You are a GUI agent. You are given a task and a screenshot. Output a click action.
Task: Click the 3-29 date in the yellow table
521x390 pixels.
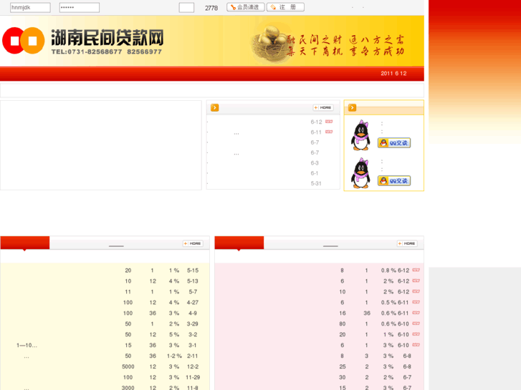(192, 324)
